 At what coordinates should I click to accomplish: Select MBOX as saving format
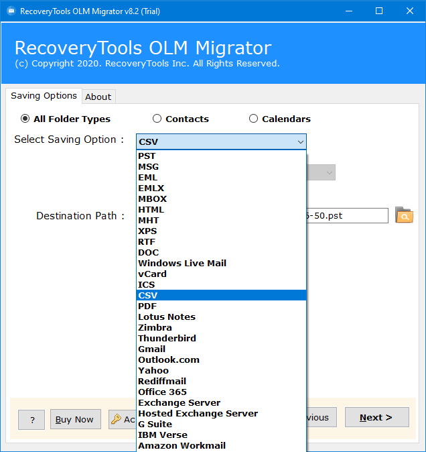click(x=221, y=199)
